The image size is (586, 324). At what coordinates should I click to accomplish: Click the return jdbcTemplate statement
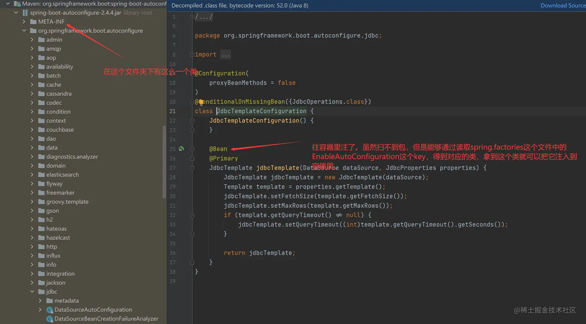click(260, 253)
